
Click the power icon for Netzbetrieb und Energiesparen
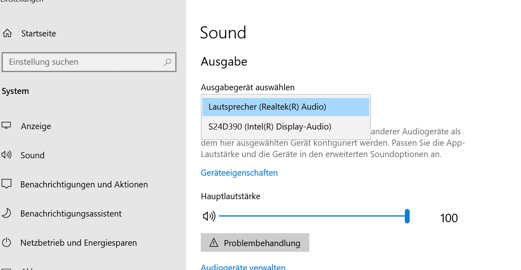pos(6,242)
